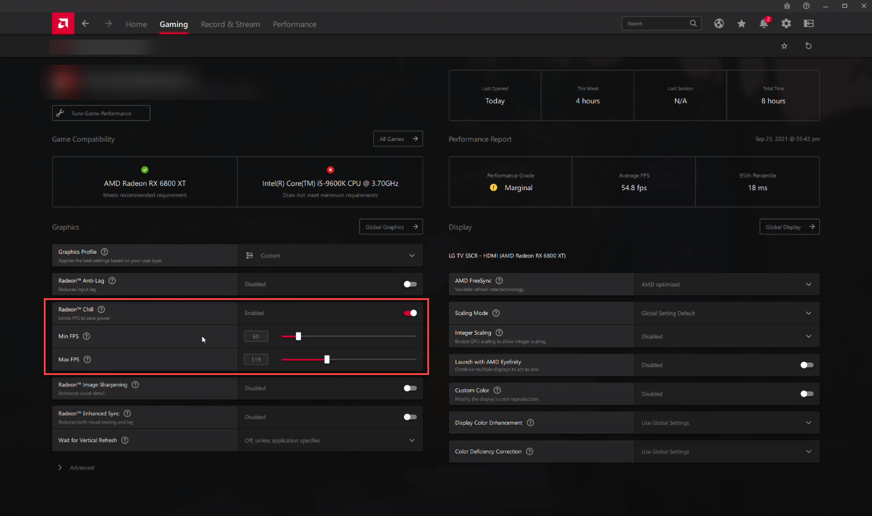This screenshot has width=872, height=516.
Task: Click the Max FPS value box
Action: pos(256,359)
